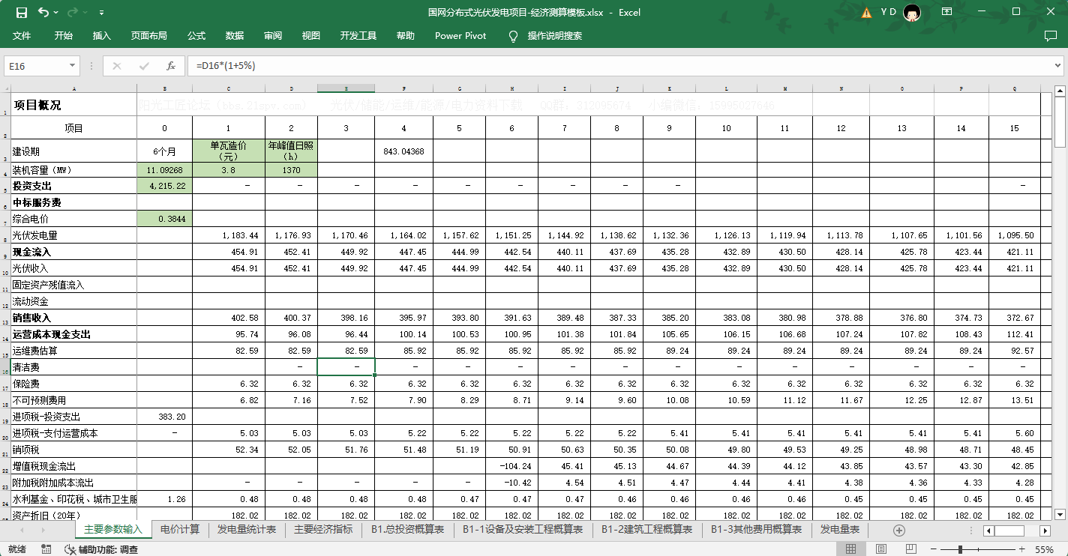Undo the last action

pyautogui.click(x=43, y=12)
